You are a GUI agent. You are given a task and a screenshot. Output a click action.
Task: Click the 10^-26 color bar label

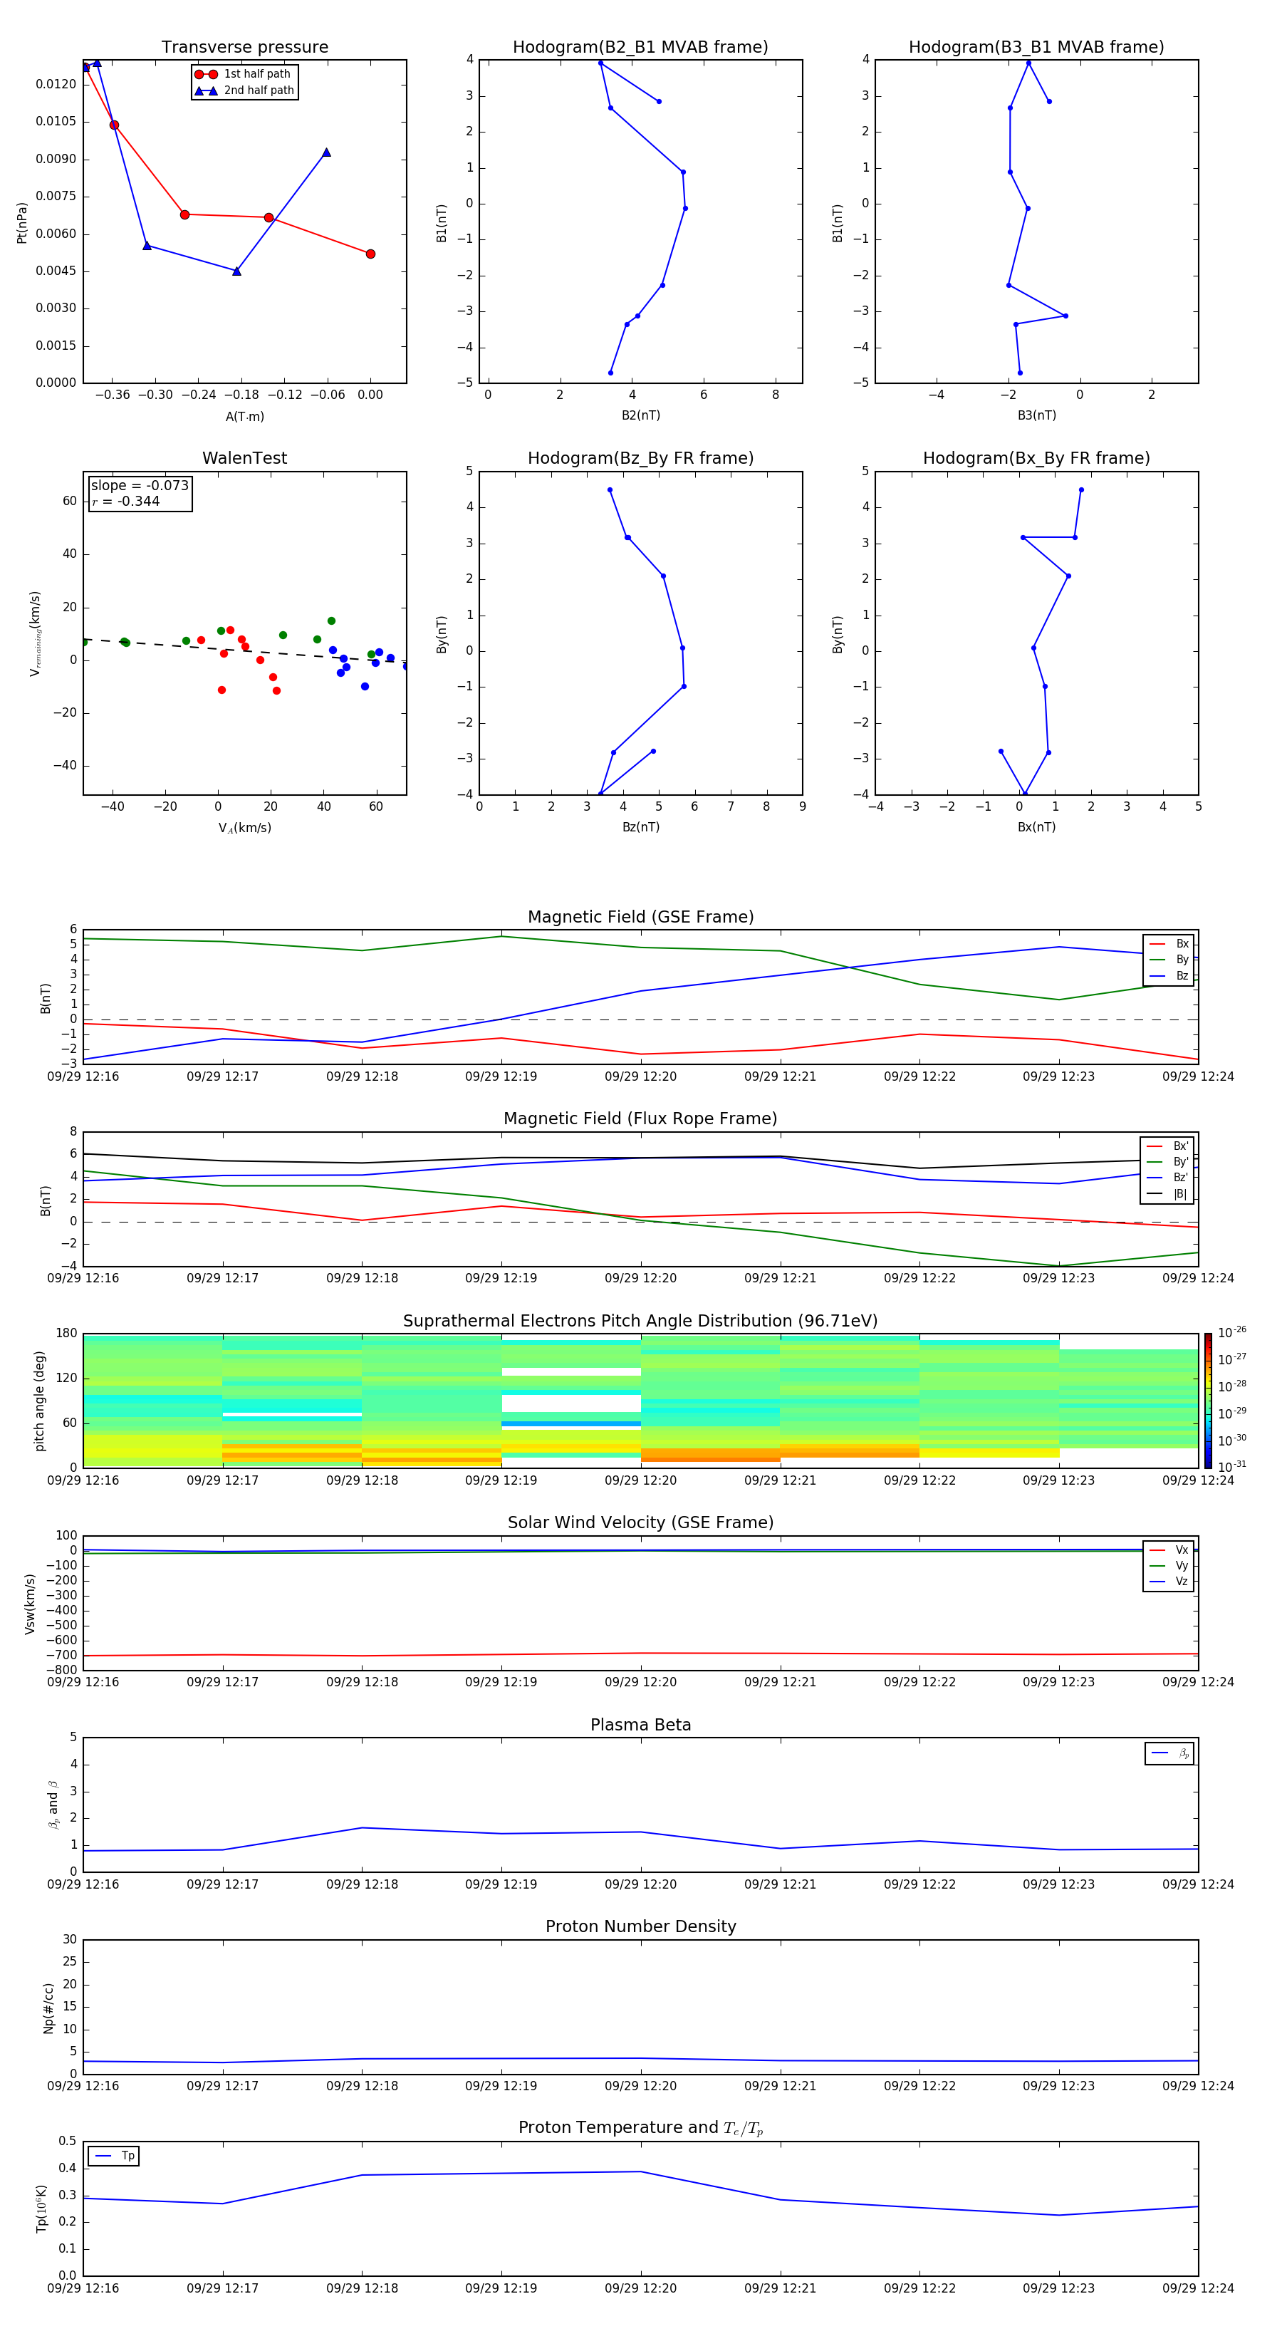pos(1232,1332)
